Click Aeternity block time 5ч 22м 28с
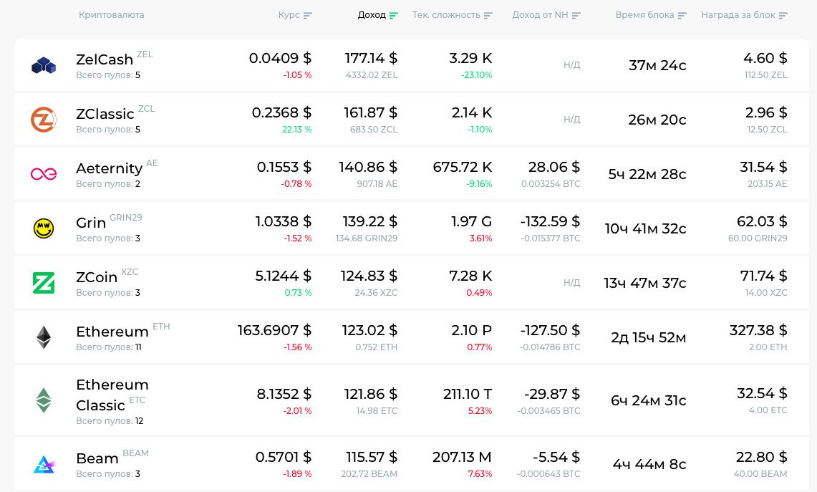 click(647, 174)
